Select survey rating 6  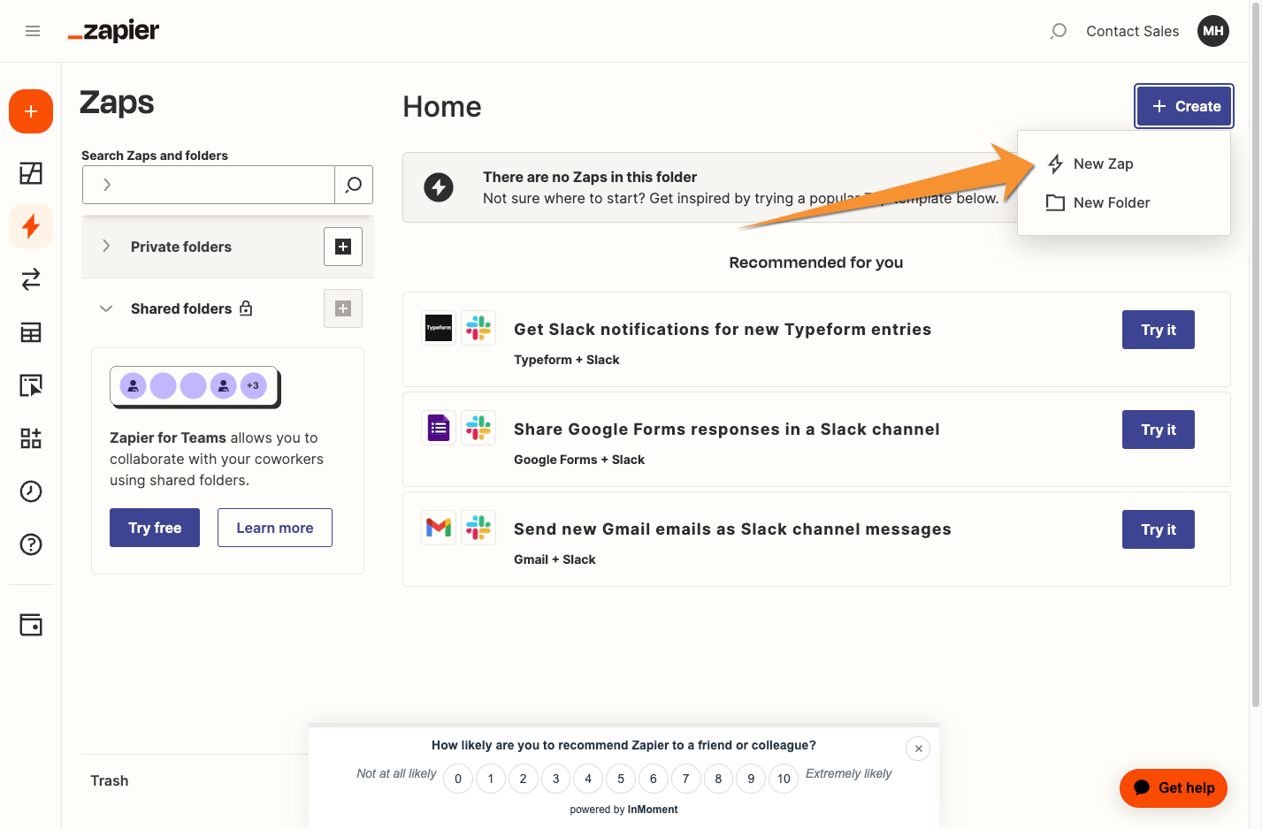pos(654,779)
